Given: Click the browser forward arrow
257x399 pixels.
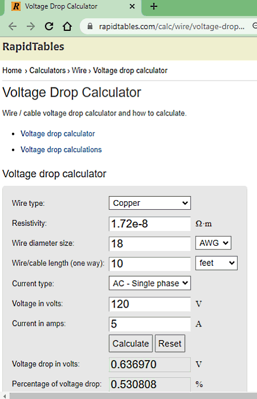Looking at the screenshot, I should coord(31,26).
